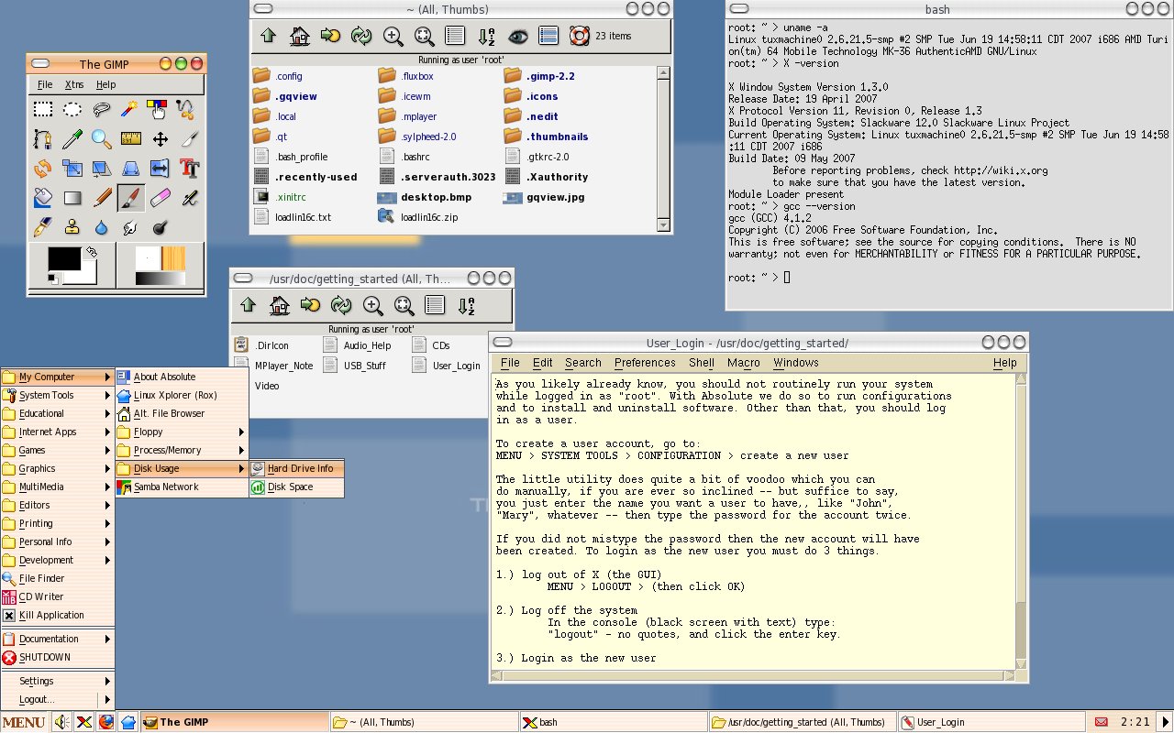Select the Fuzzy Select magic wand tool
This screenshot has width=1174, height=733.
click(130, 110)
